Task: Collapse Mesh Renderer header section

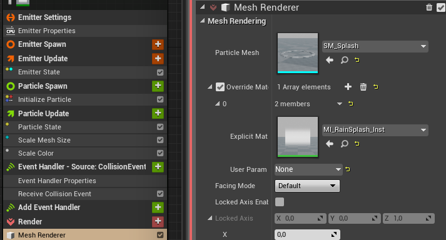Action: point(202,7)
